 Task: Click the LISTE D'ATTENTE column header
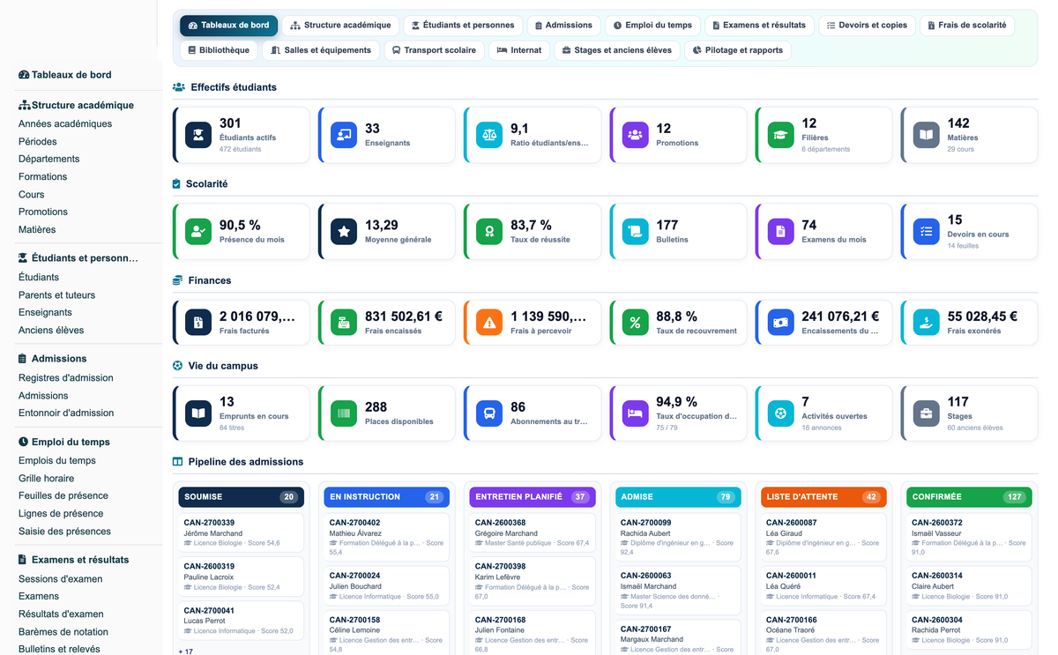[823, 497]
